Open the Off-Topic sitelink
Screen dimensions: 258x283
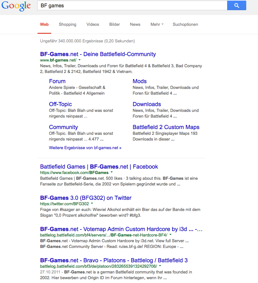(x=60, y=104)
